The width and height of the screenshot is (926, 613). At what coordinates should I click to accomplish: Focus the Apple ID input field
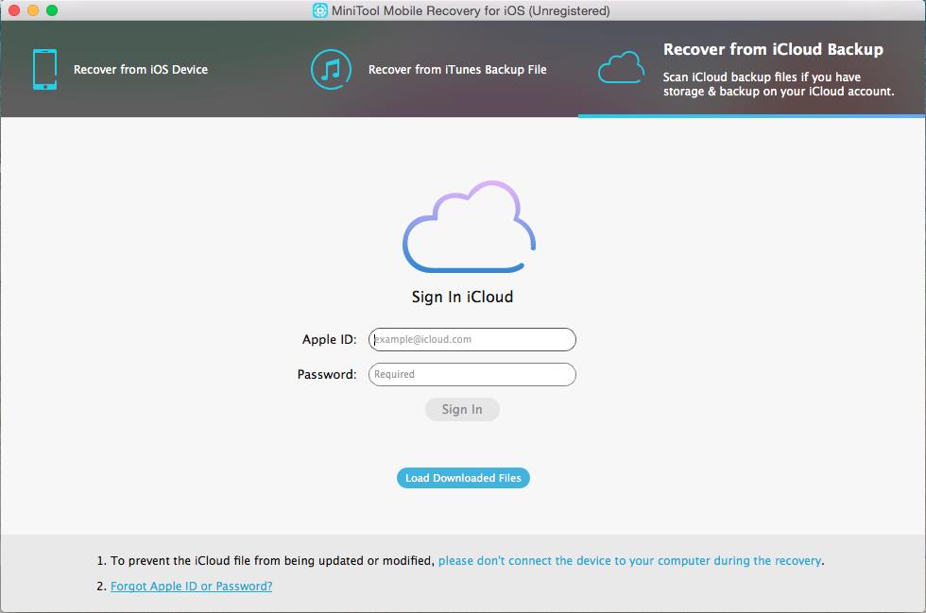click(472, 340)
